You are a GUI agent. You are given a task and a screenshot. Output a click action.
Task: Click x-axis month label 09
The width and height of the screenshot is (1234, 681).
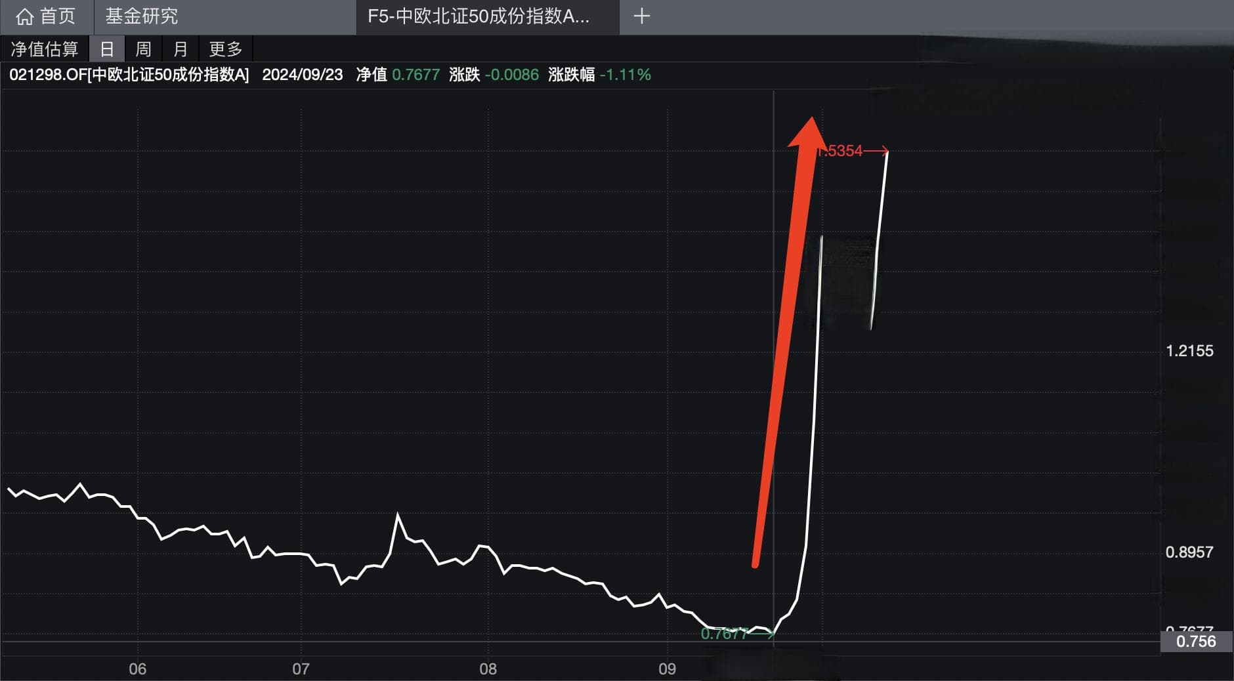(x=667, y=669)
